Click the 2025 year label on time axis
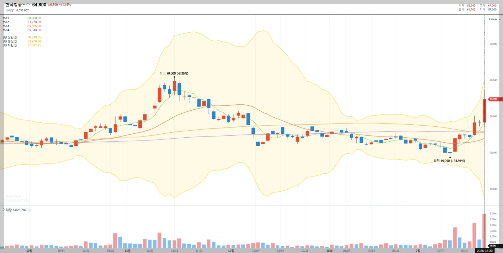503x253 pixels. 329,251
